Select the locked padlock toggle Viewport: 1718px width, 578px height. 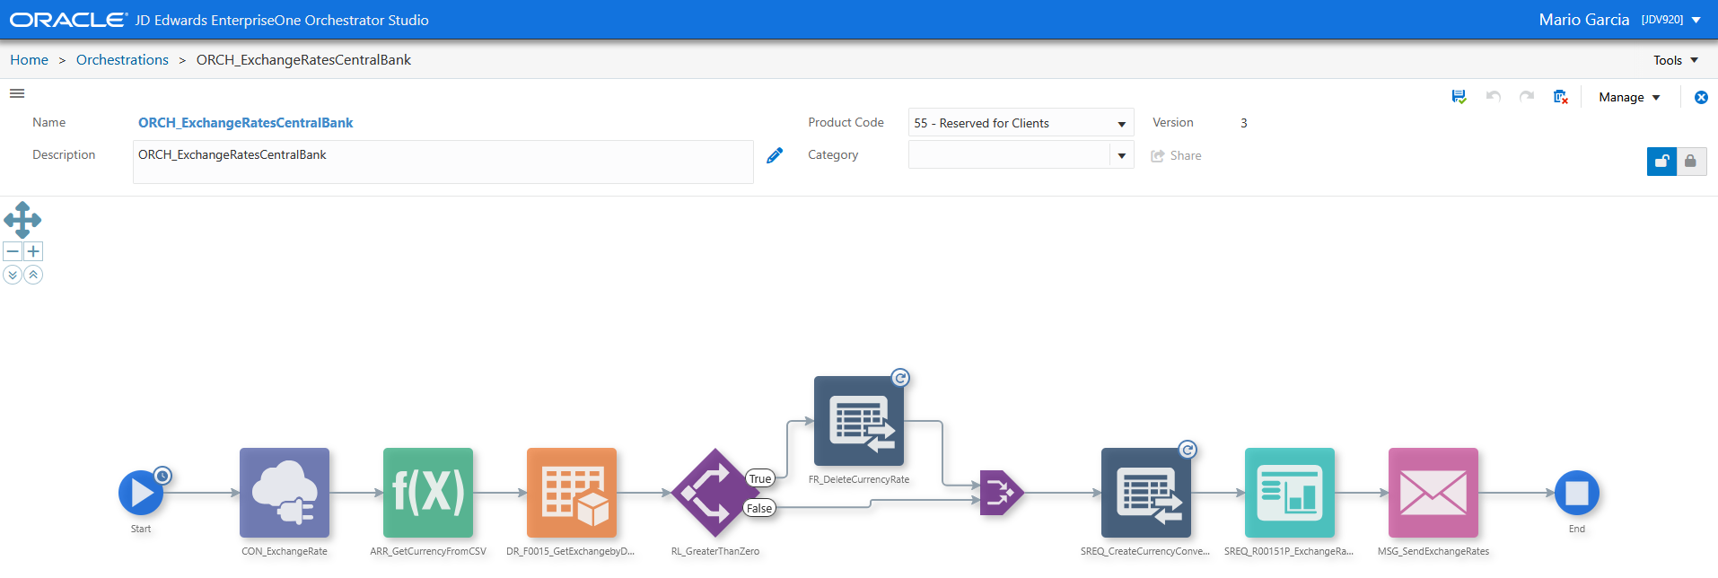coord(1691,162)
